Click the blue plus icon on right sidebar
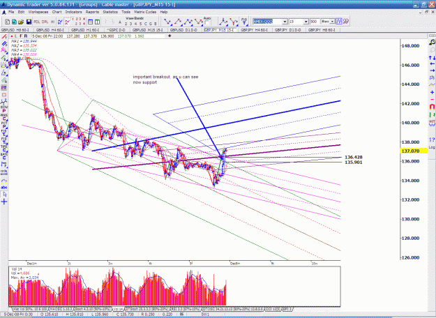 (x=432, y=92)
